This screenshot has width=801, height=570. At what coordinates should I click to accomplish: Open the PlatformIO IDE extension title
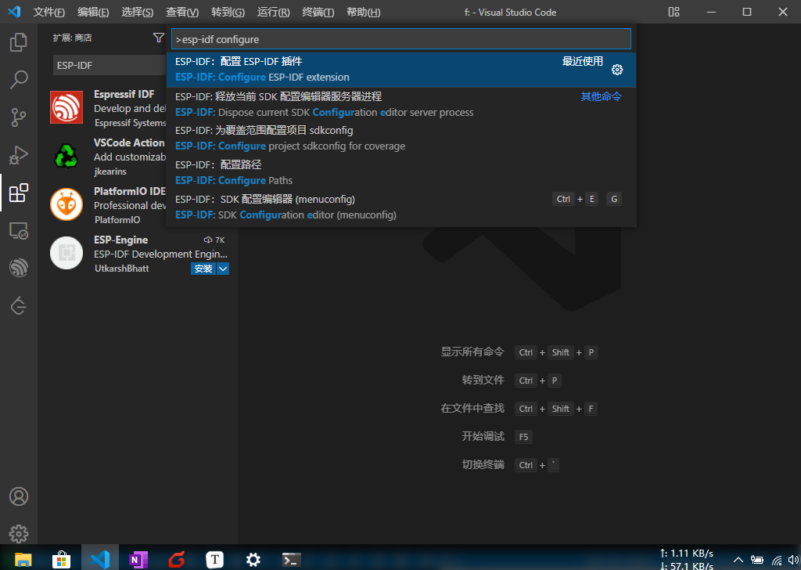tap(130, 191)
